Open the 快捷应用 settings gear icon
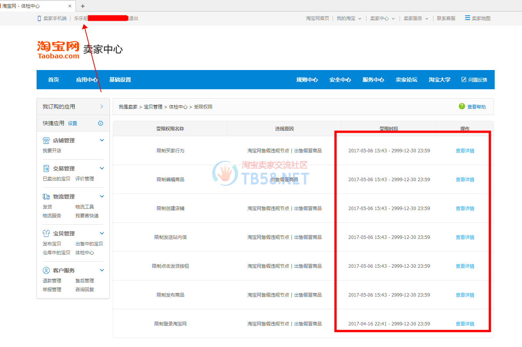This screenshot has height=347, width=522. (x=100, y=123)
